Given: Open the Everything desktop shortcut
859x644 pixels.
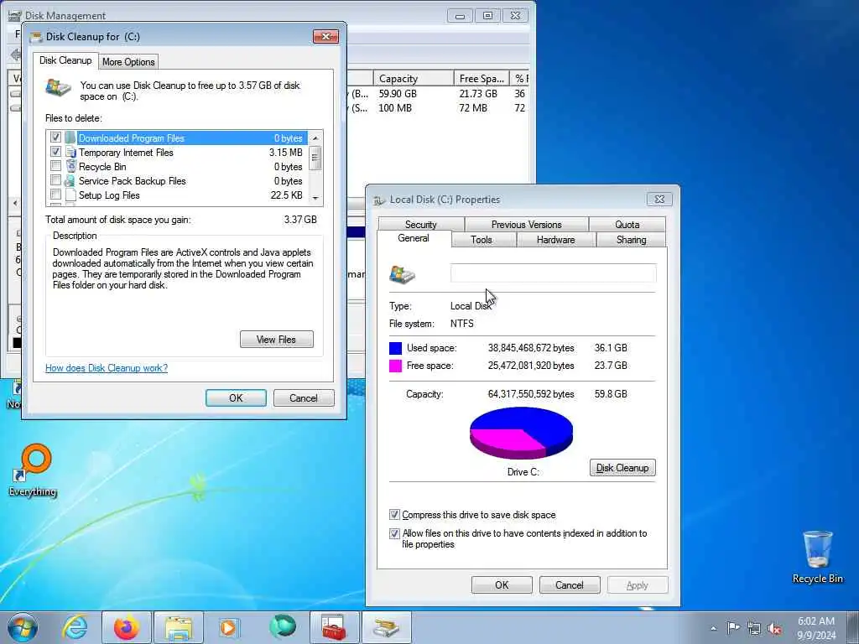Looking at the screenshot, I should point(33,470).
